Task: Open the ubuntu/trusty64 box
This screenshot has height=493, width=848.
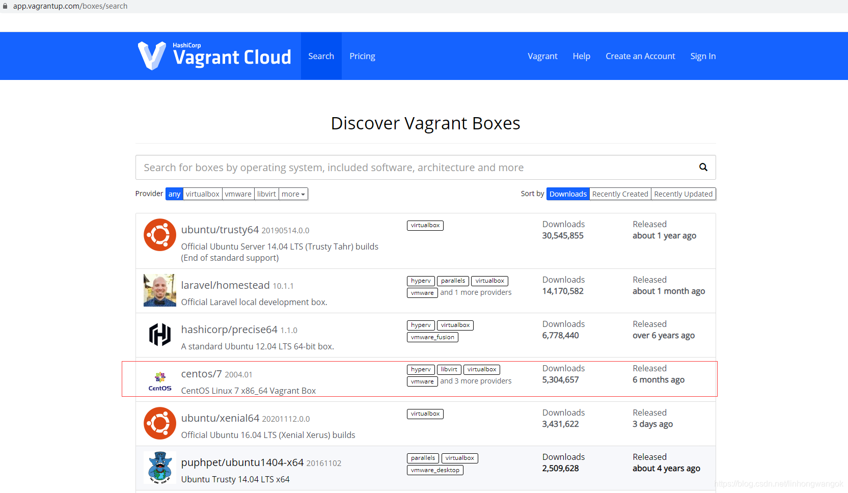Action: [220, 230]
